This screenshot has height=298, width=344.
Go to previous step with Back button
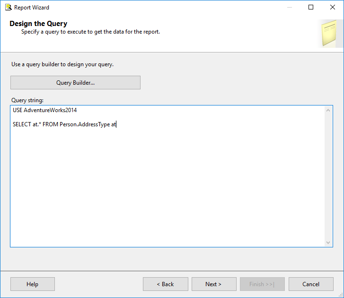(x=165, y=284)
